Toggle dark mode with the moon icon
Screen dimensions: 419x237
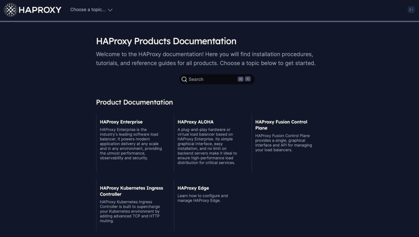coord(411,10)
